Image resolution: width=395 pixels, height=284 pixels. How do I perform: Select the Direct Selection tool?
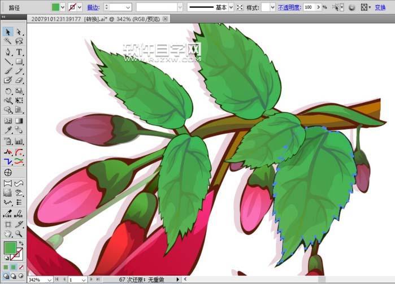(x=19, y=32)
